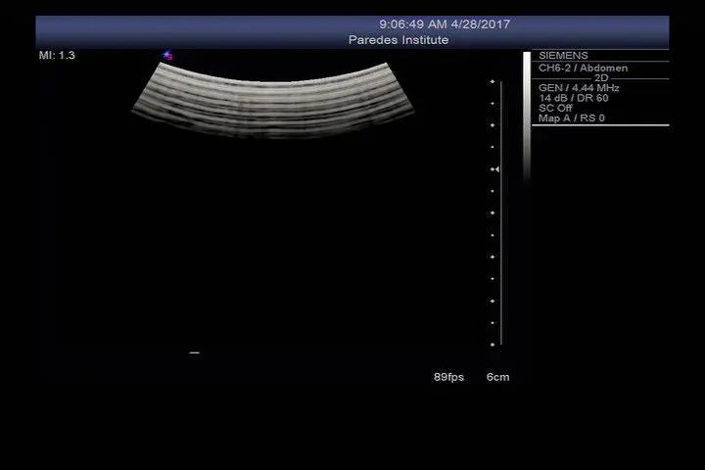Click the focal zone arrow marker
The image size is (705, 470).
click(x=496, y=169)
